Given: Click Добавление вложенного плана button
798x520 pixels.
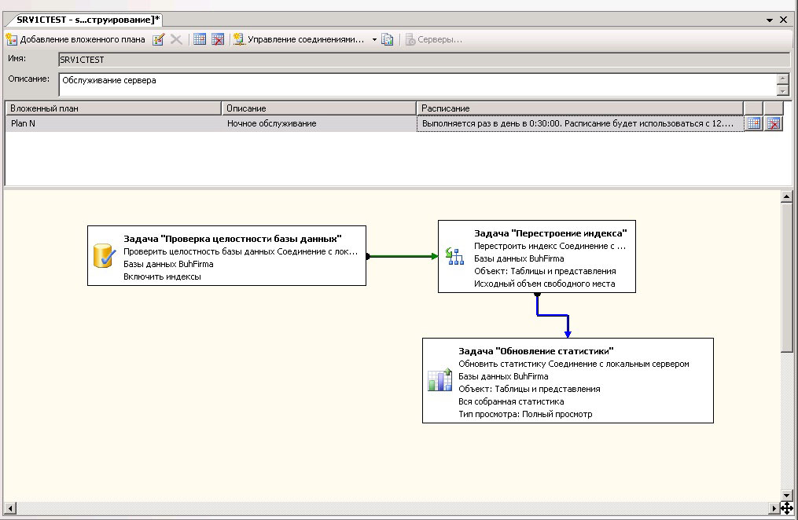Looking at the screenshot, I should pyautogui.click(x=75, y=39).
